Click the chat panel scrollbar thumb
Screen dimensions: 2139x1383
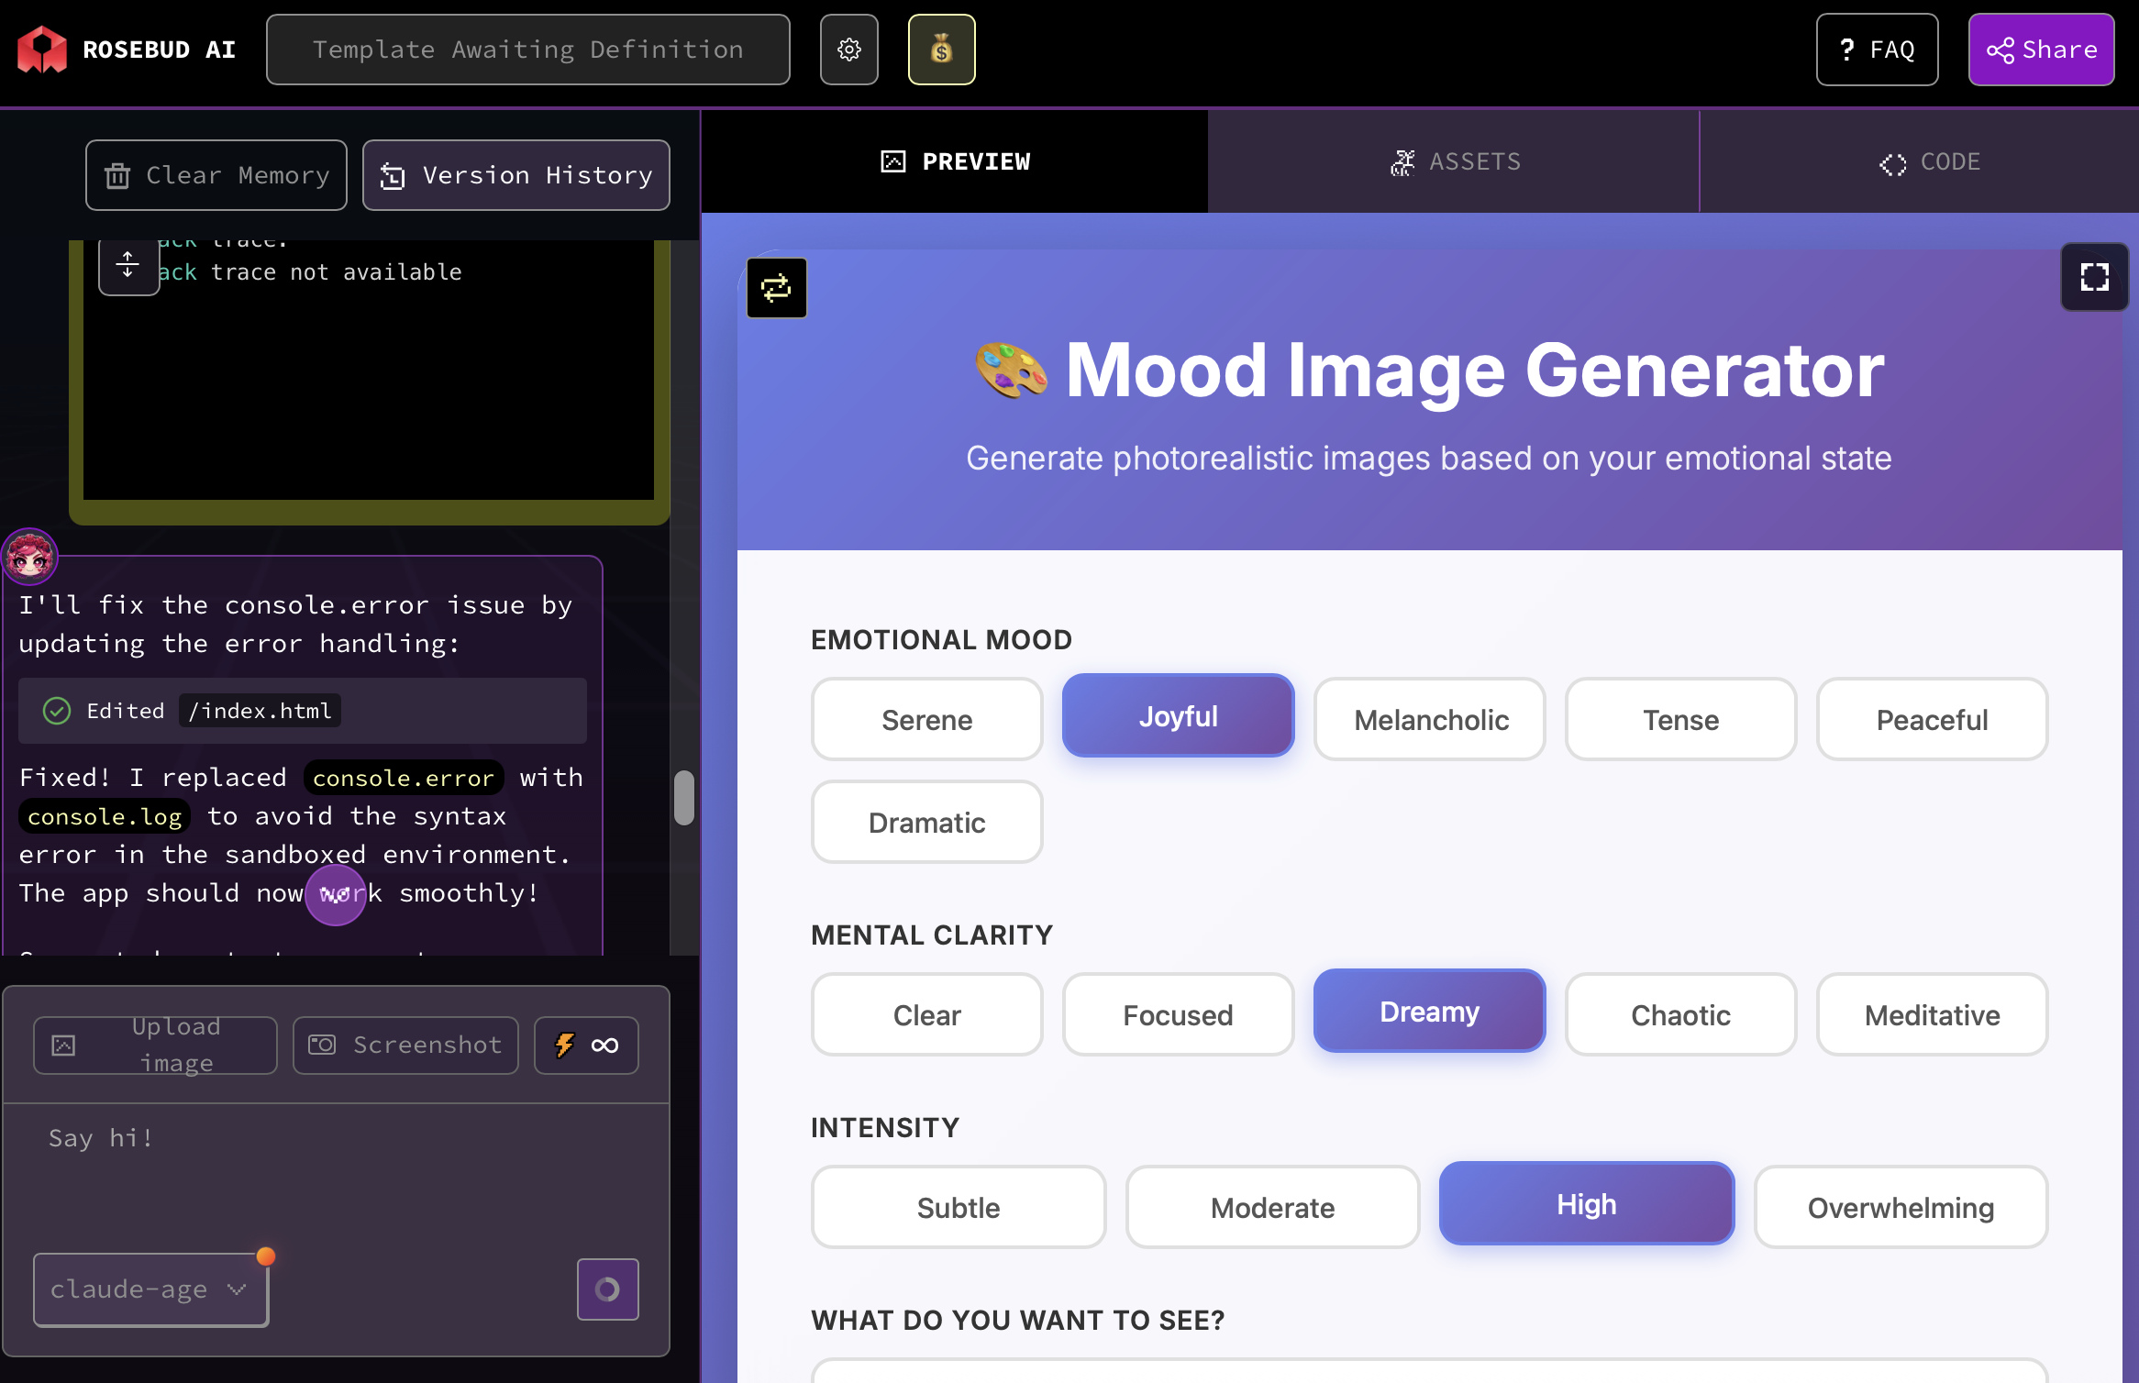pyautogui.click(x=683, y=797)
